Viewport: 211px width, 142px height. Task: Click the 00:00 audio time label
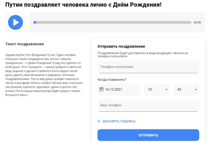[197, 22]
